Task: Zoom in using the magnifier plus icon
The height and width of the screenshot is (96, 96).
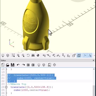Action: pyautogui.click(x=18, y=55)
